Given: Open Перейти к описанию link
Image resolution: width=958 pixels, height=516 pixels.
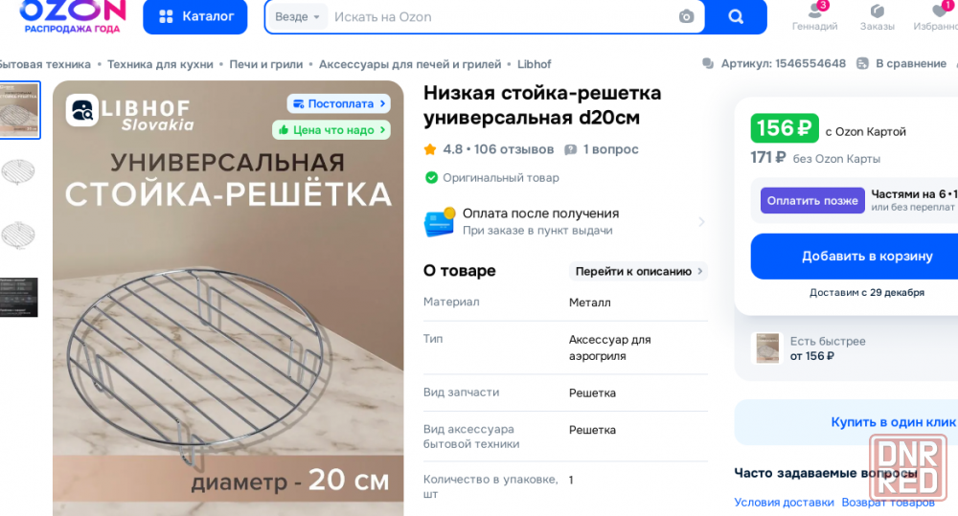Looking at the screenshot, I should [638, 271].
